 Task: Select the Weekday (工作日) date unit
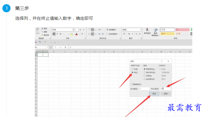pos(160,72)
